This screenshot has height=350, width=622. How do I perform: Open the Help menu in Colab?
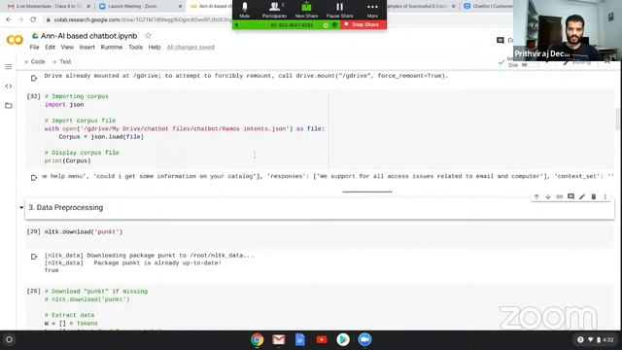coord(155,47)
